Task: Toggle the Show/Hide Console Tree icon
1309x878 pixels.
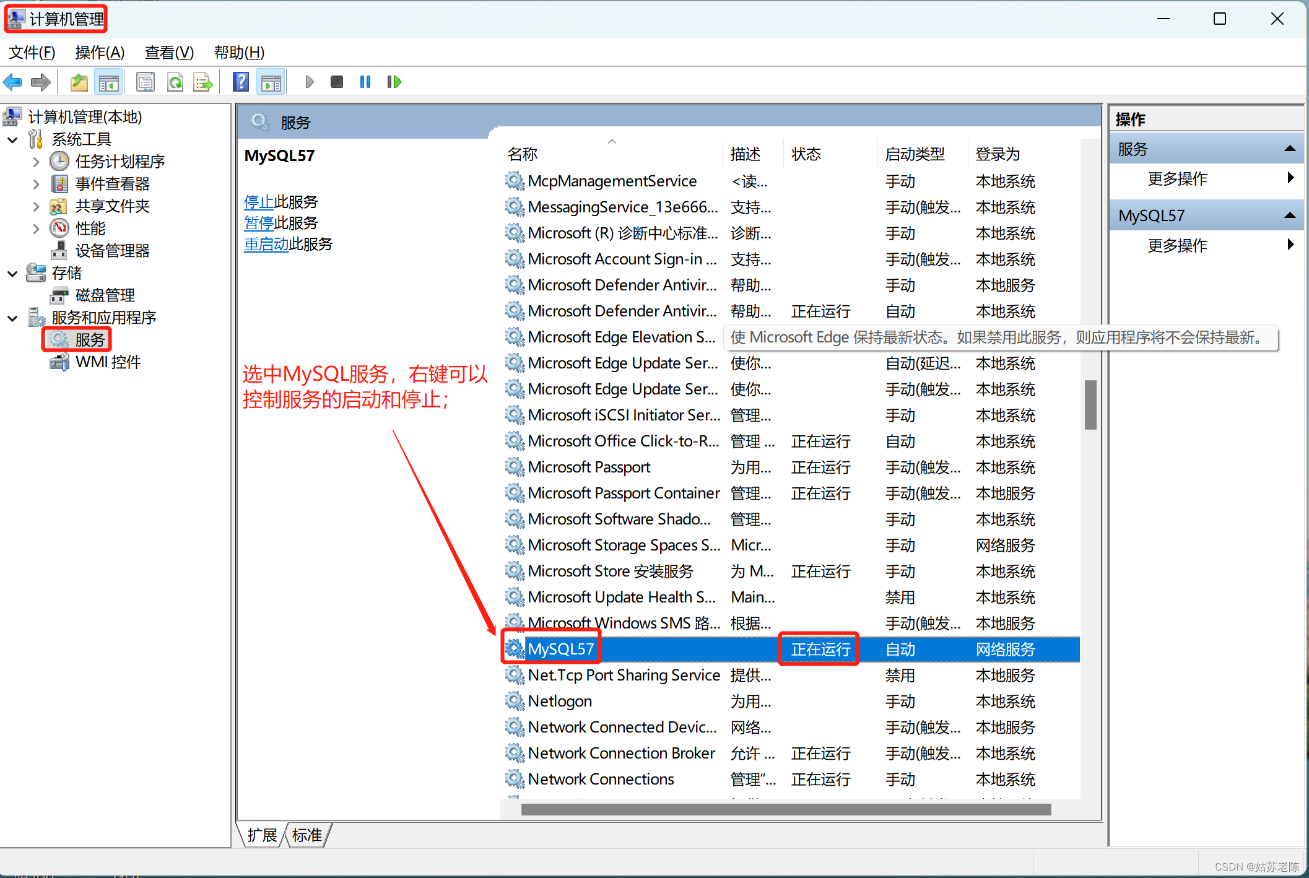Action: point(108,82)
